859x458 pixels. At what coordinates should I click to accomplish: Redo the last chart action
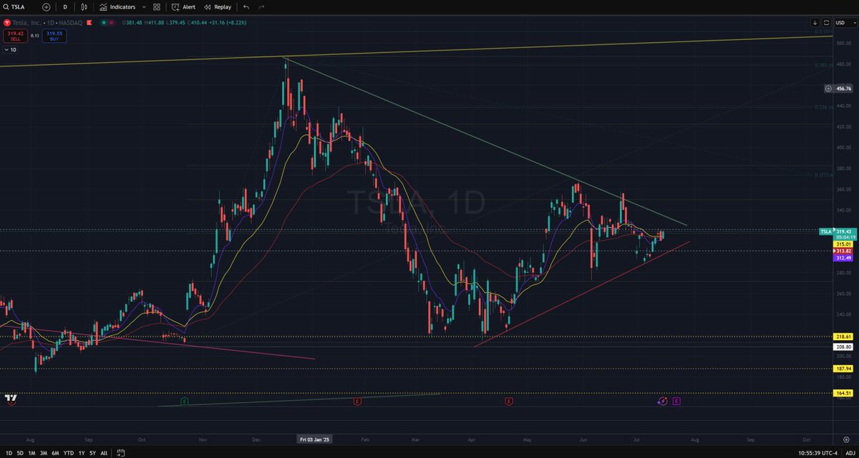pyautogui.click(x=262, y=6)
